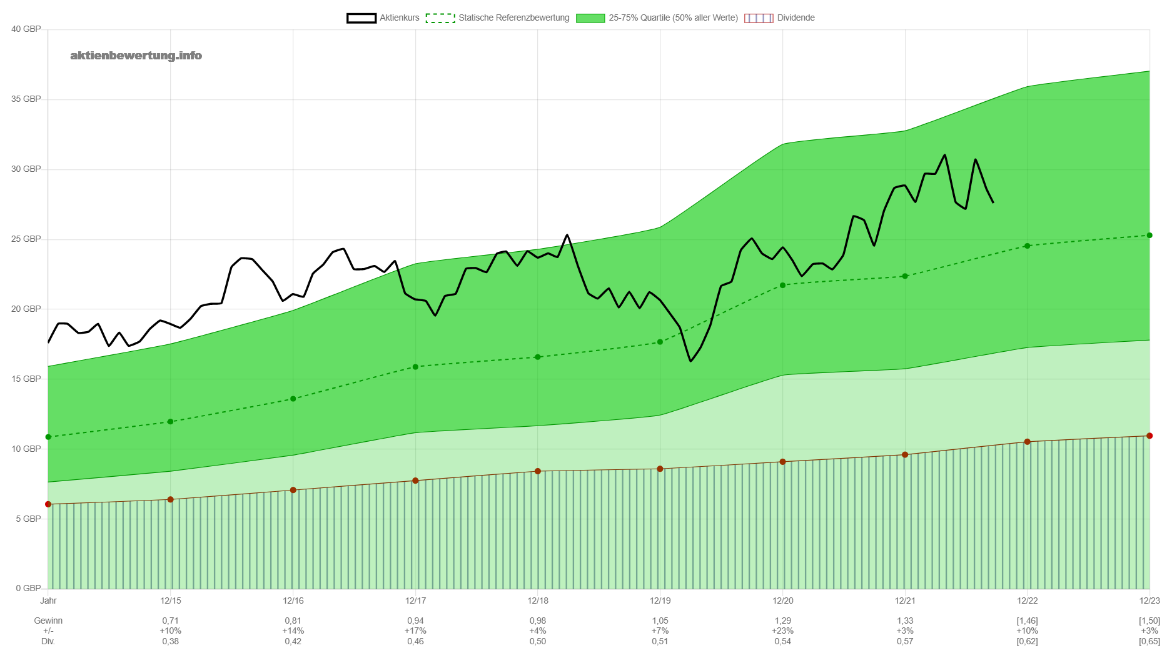The width and height of the screenshot is (1162, 658).
Task: Select the 12/17 x-axis label
Action: (x=415, y=601)
